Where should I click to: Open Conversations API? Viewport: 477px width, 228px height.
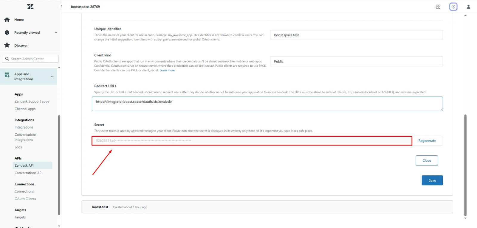pyautogui.click(x=29, y=173)
